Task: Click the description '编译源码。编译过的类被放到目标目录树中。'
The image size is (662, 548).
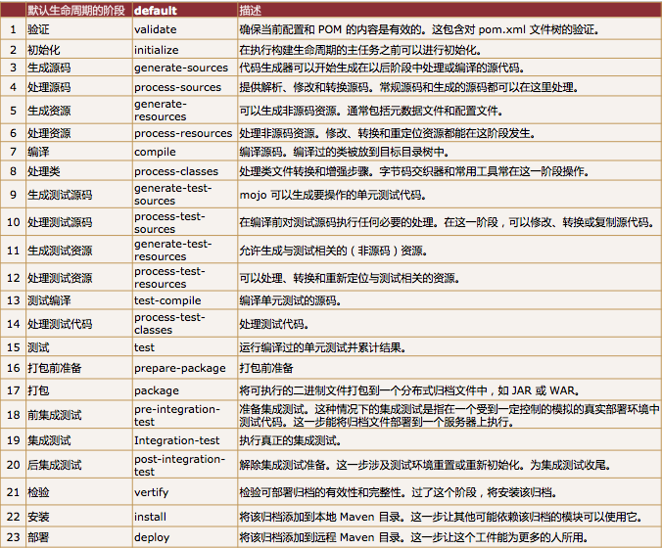Action: (345, 152)
